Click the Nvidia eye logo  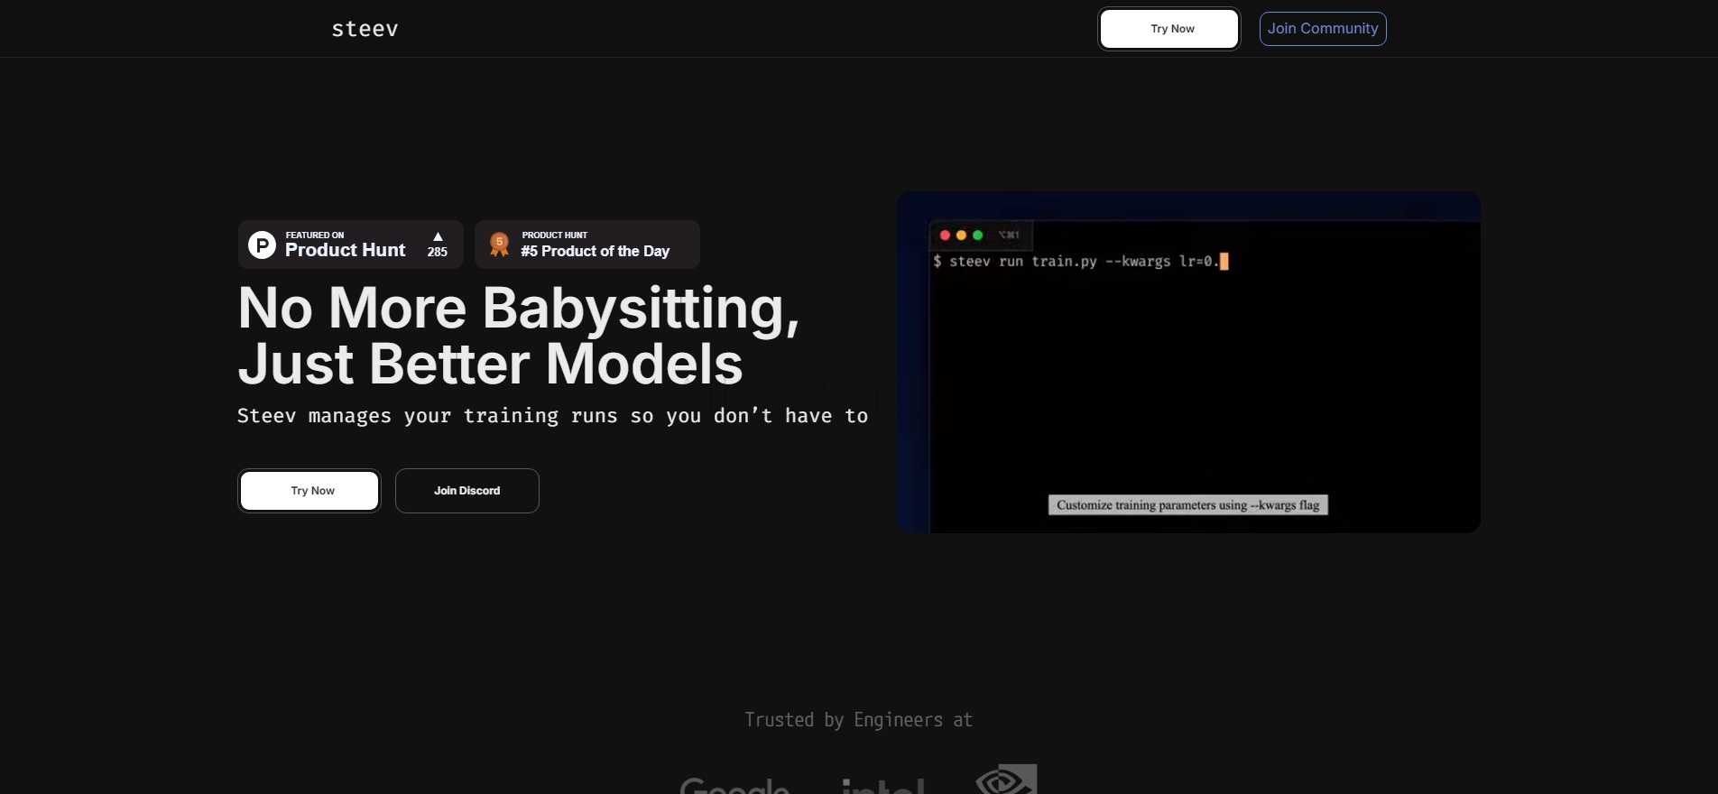1006,779
